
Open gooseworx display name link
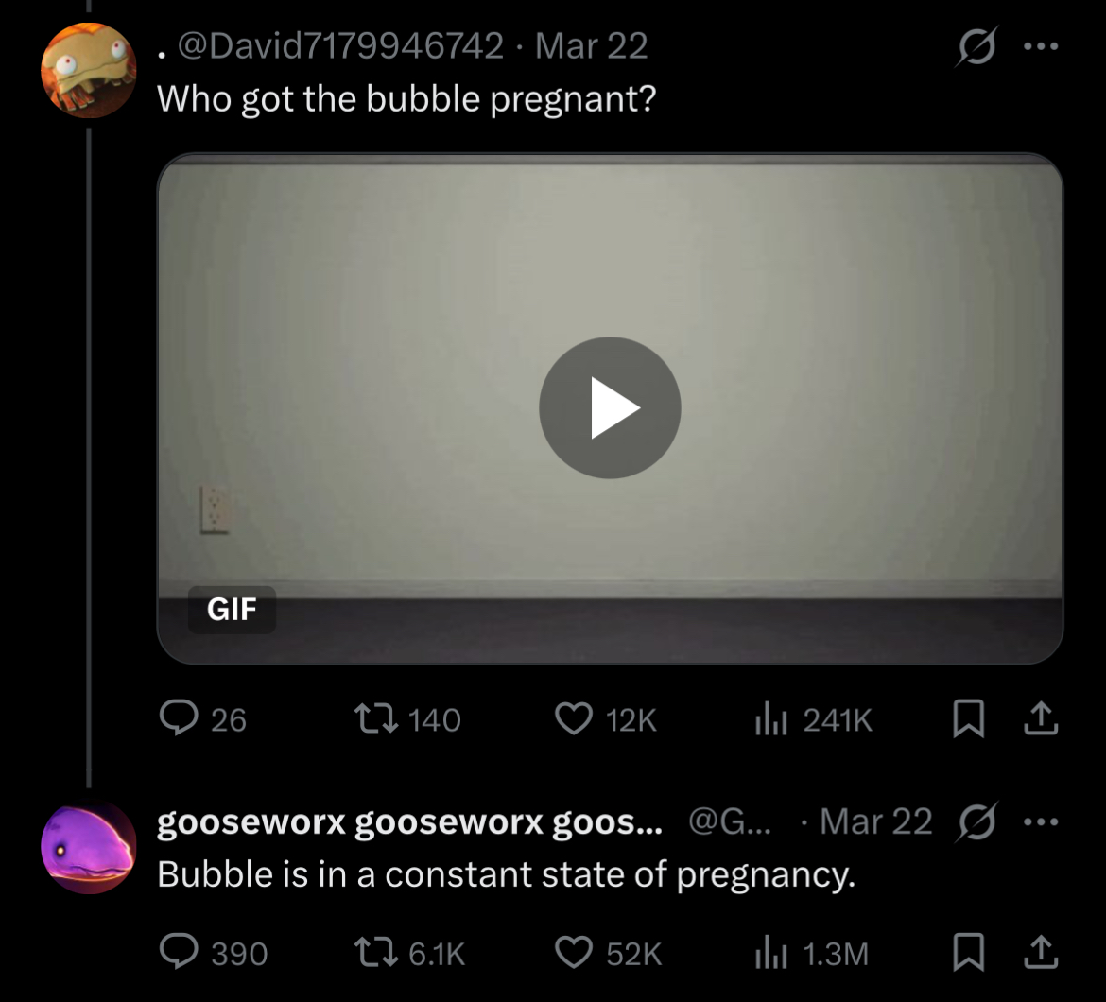pyautogui.click(x=410, y=822)
